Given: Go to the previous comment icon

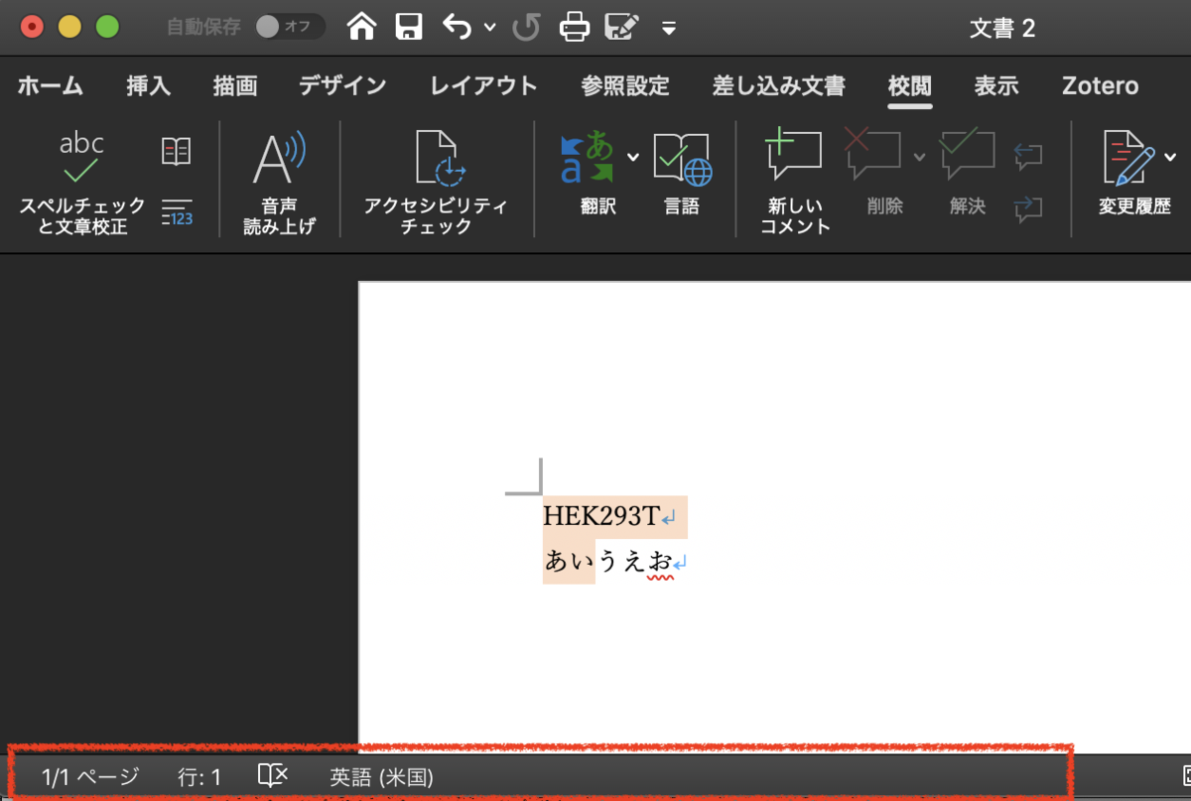Looking at the screenshot, I should [x=1028, y=154].
